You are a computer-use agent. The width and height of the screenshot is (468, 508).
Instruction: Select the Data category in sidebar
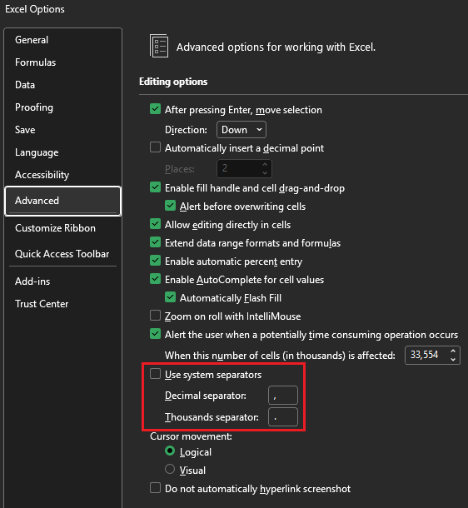click(25, 85)
